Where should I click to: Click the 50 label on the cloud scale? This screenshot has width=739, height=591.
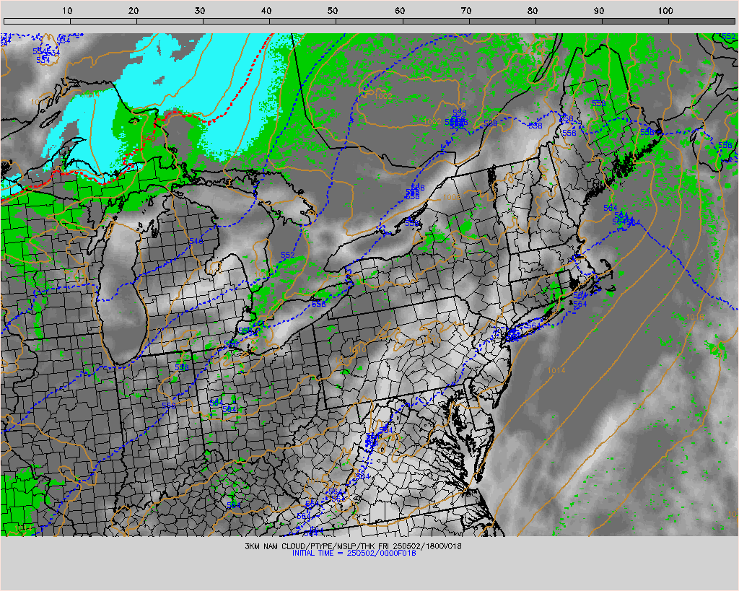(333, 10)
